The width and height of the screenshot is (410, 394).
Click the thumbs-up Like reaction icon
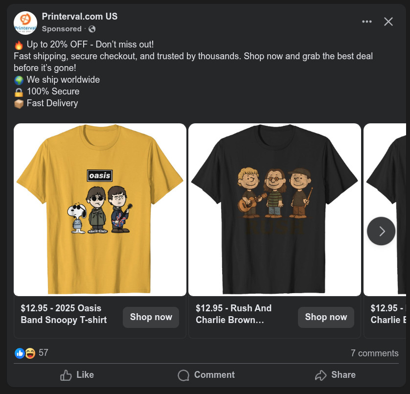tap(20, 353)
